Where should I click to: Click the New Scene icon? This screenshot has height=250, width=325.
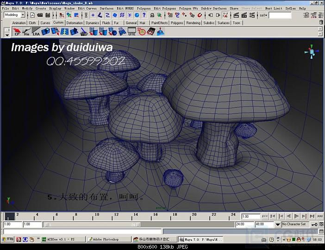pyautogui.click(x=32, y=15)
